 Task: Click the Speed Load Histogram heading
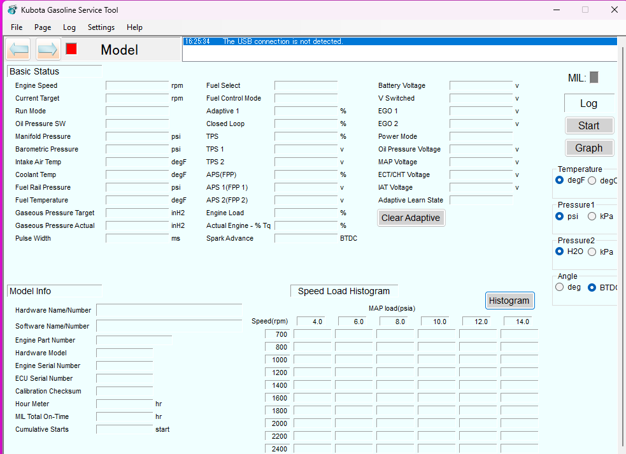tap(344, 291)
